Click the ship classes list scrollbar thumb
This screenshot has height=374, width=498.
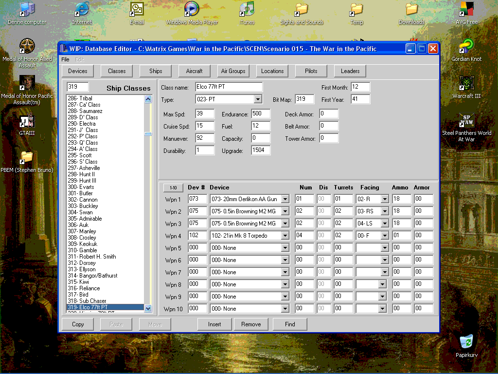click(x=148, y=133)
